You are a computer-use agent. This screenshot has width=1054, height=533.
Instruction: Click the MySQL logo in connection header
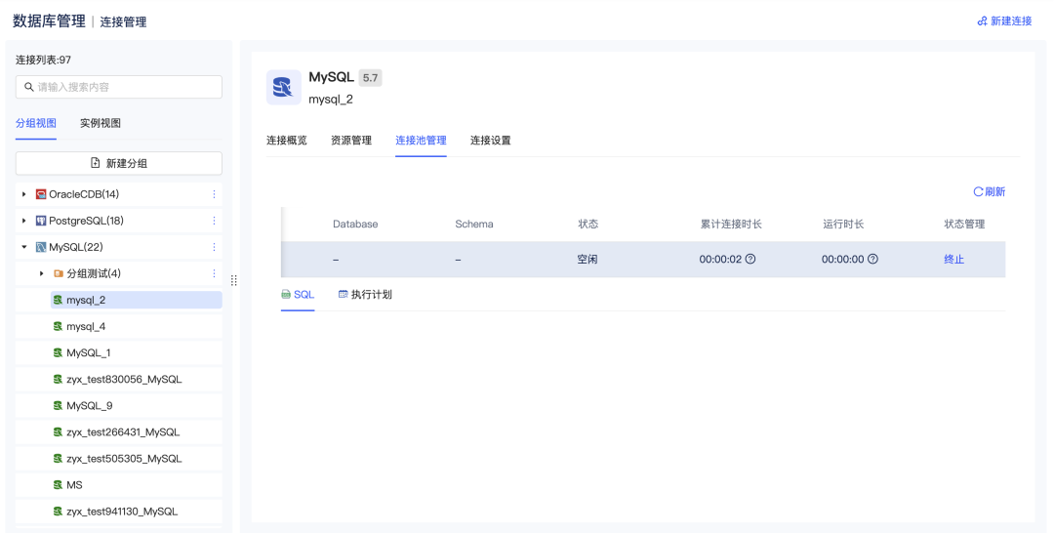(284, 88)
